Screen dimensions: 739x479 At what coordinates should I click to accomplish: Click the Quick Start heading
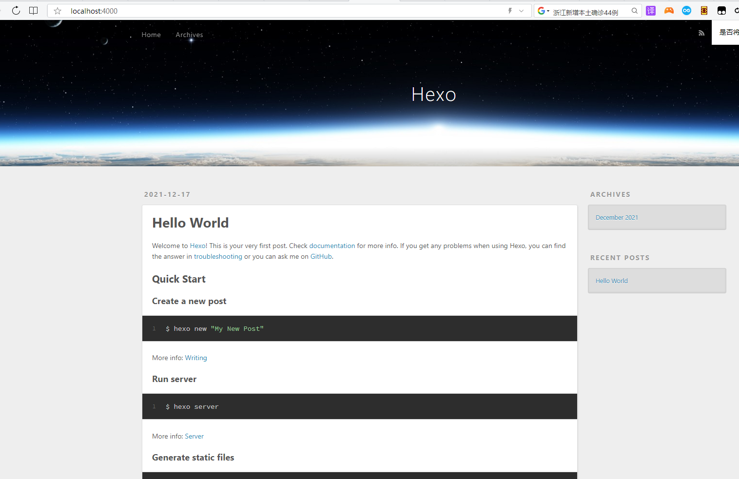(179, 279)
